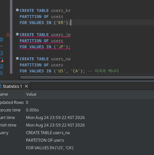Image resolution: width=154 pixels, height=155 pixels.
Task: Click the horizontal scrollbar under the editor
Action: tap(87, 77)
